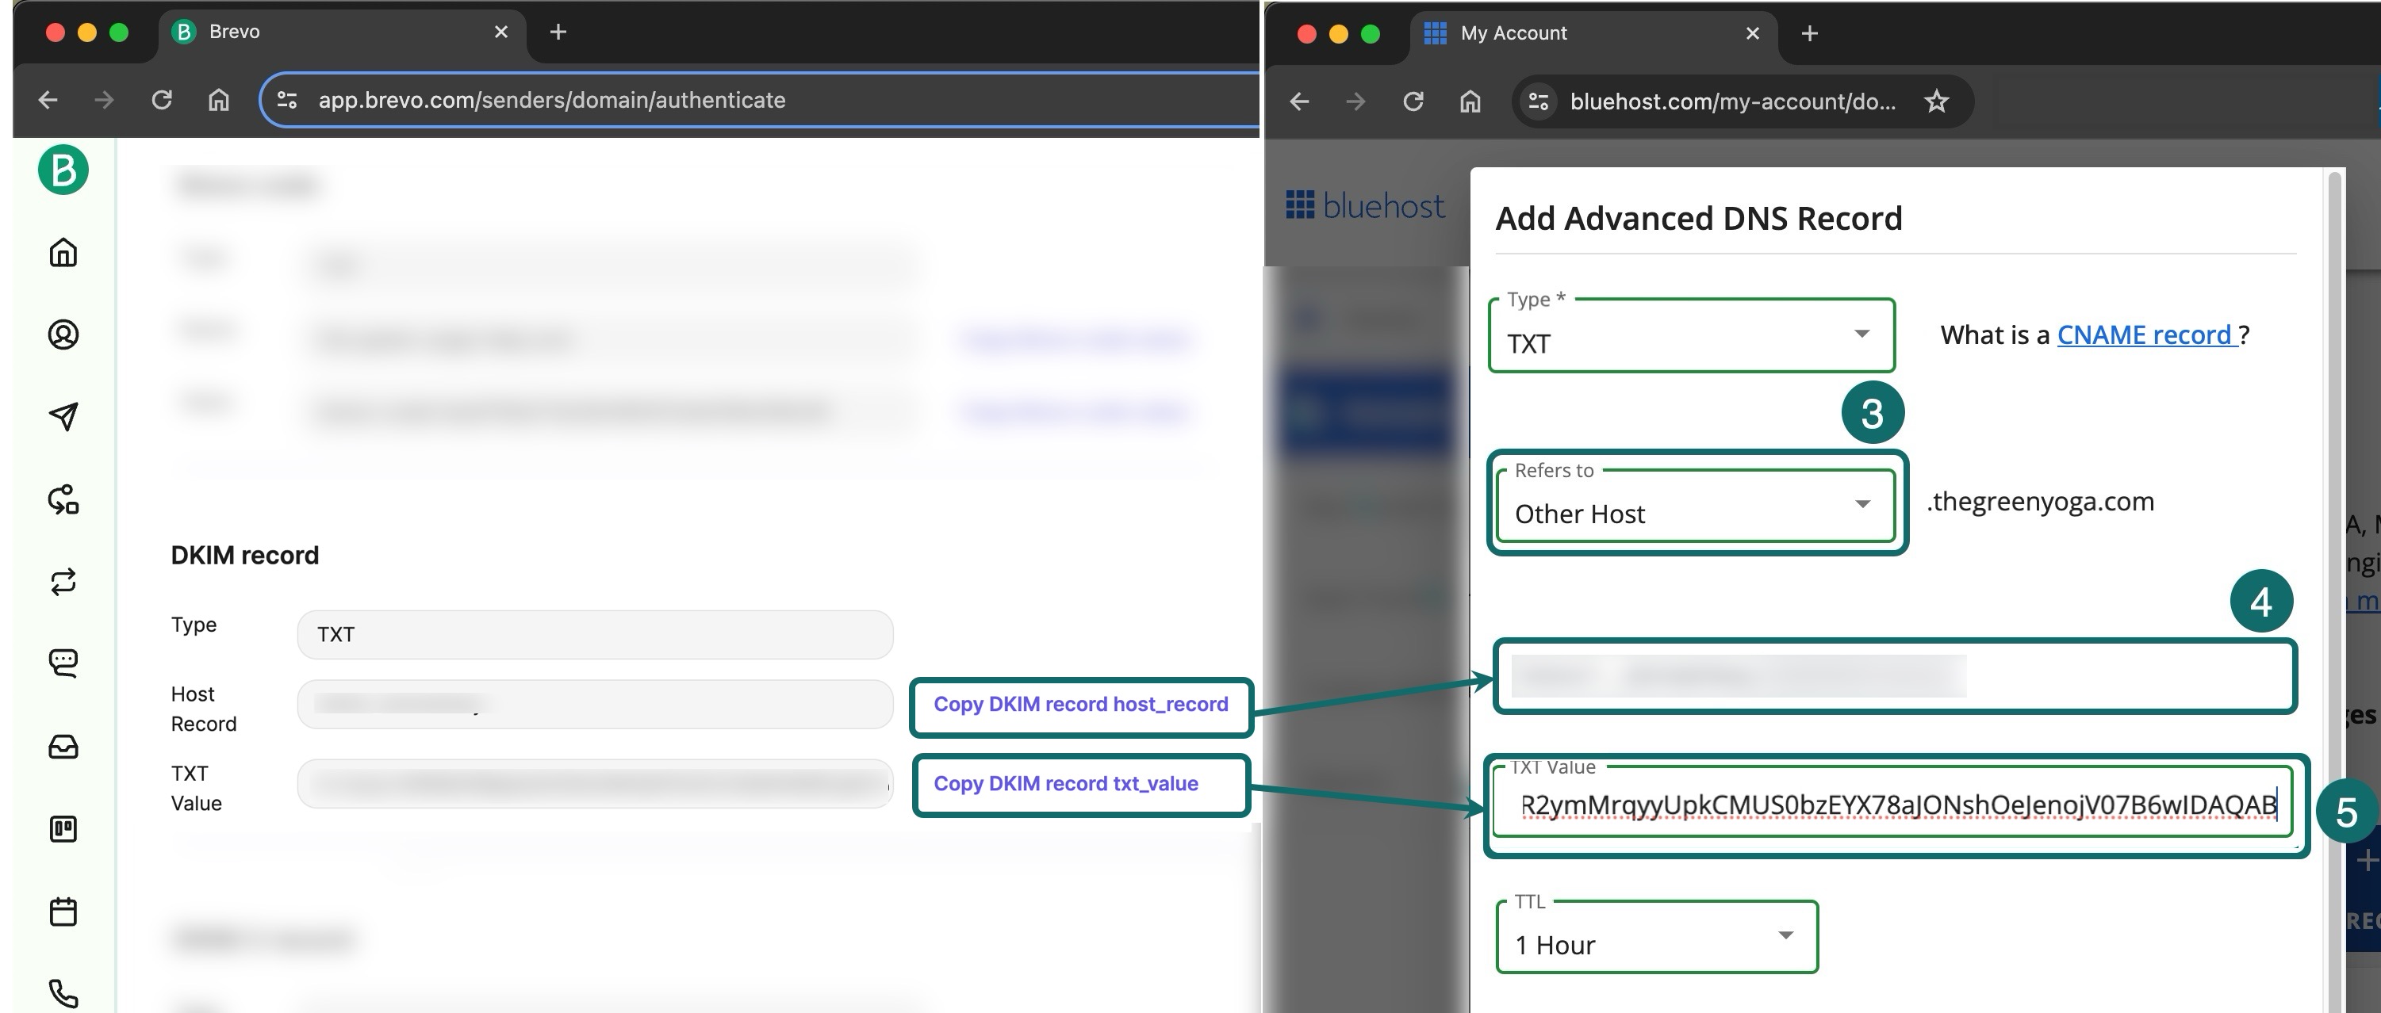Click Copy DKIM record txt_value button
The width and height of the screenshot is (2381, 1013).
[x=1061, y=786]
